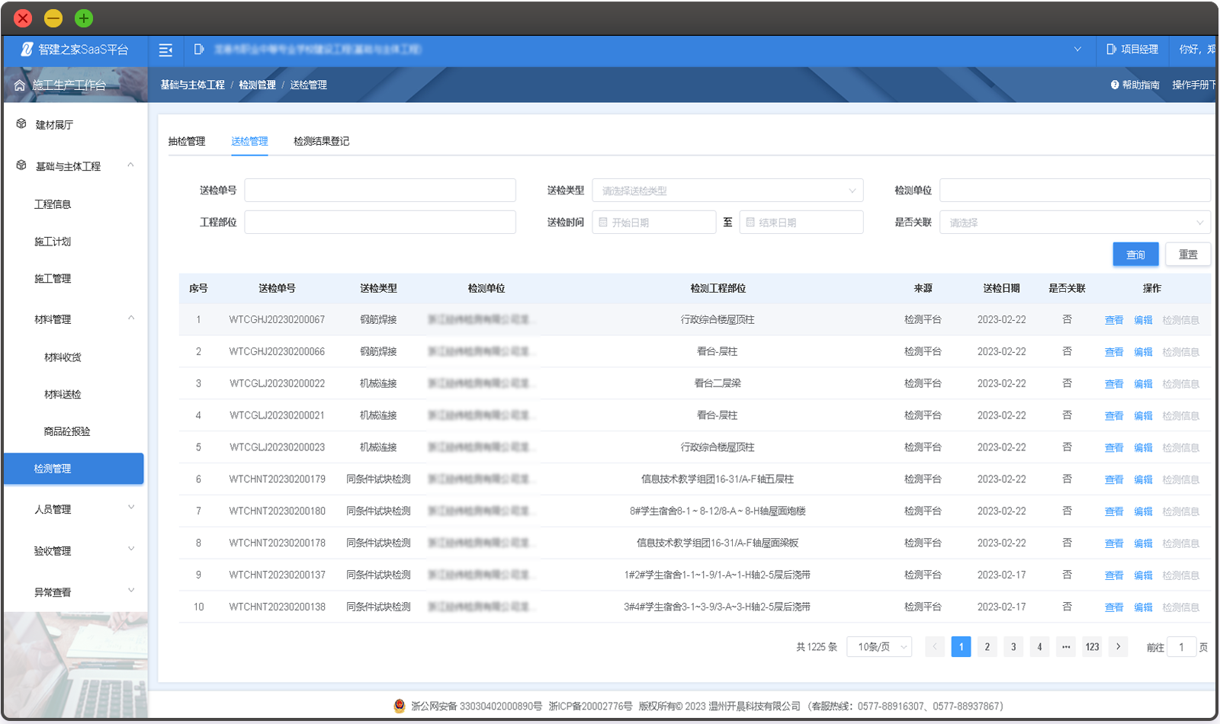Image resolution: width=1220 pixels, height=724 pixels.
Task: Expand the 验收管理 submenu
Action: 131,549
